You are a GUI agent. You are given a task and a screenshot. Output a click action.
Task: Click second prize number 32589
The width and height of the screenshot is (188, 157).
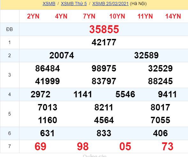click(x=146, y=56)
